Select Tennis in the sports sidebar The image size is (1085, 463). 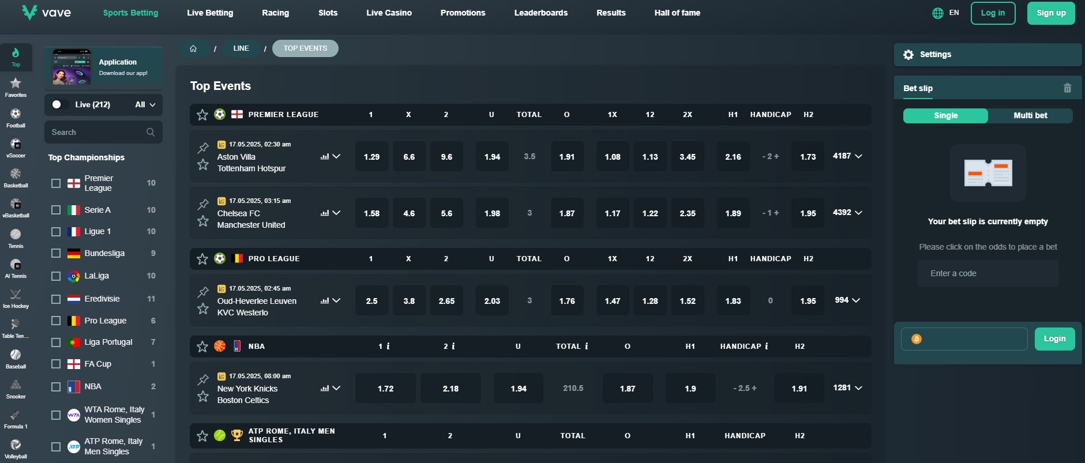pyautogui.click(x=16, y=238)
